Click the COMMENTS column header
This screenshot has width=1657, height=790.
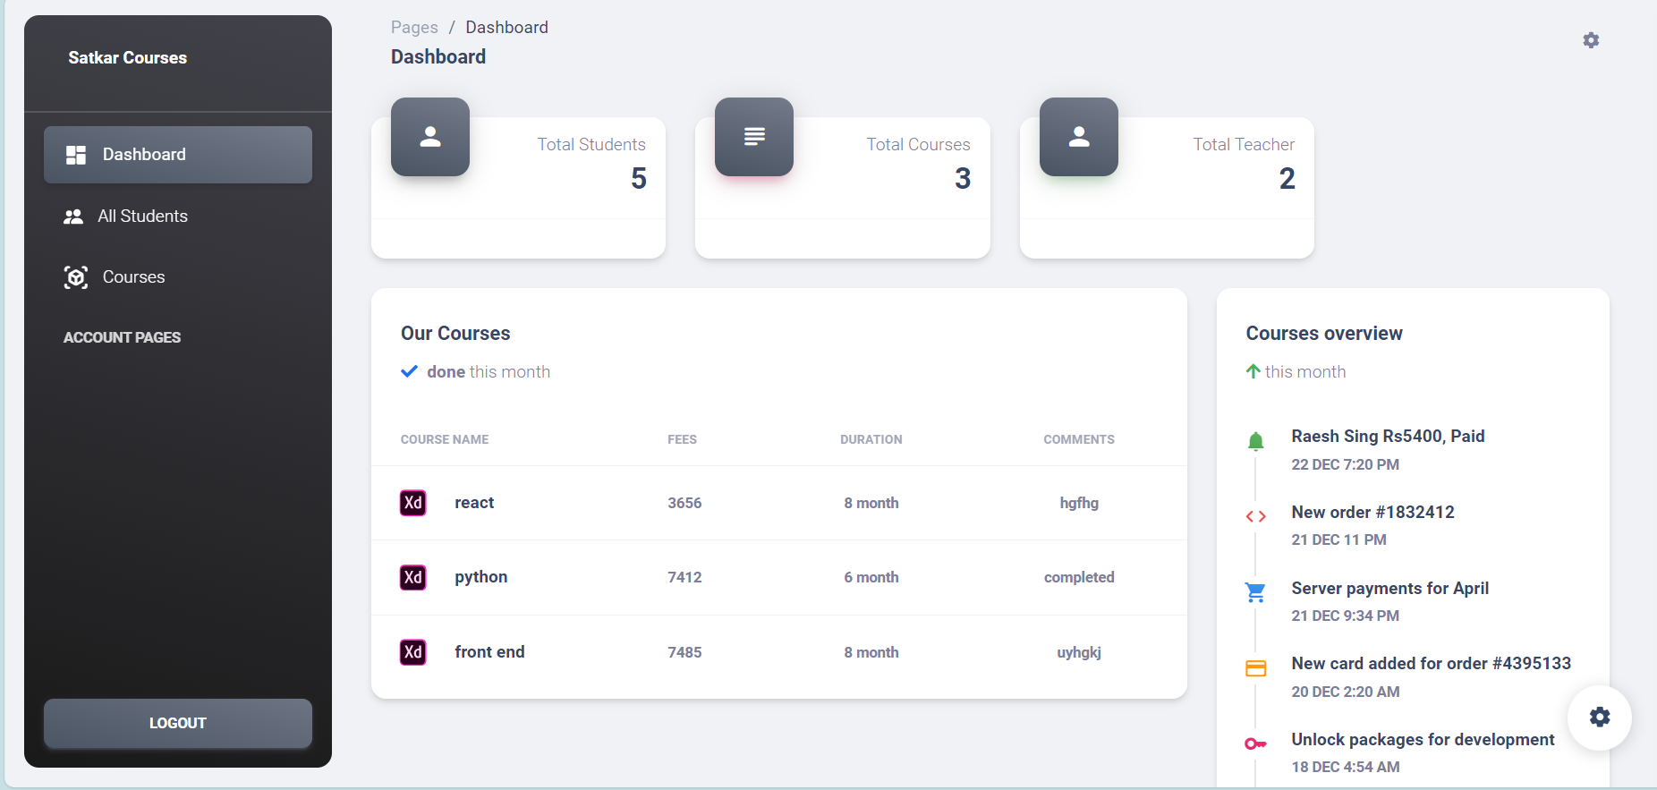1079,439
